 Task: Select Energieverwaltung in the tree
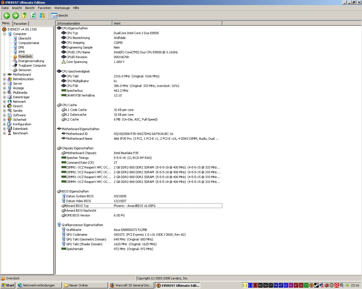point(31,61)
